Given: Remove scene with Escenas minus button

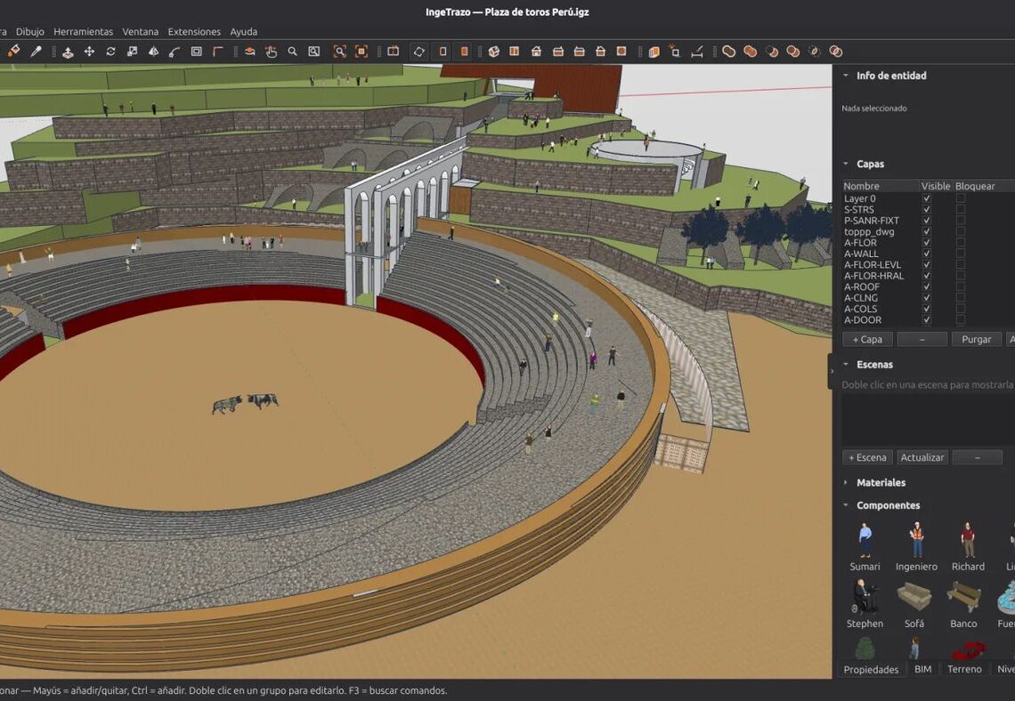Looking at the screenshot, I should [978, 457].
